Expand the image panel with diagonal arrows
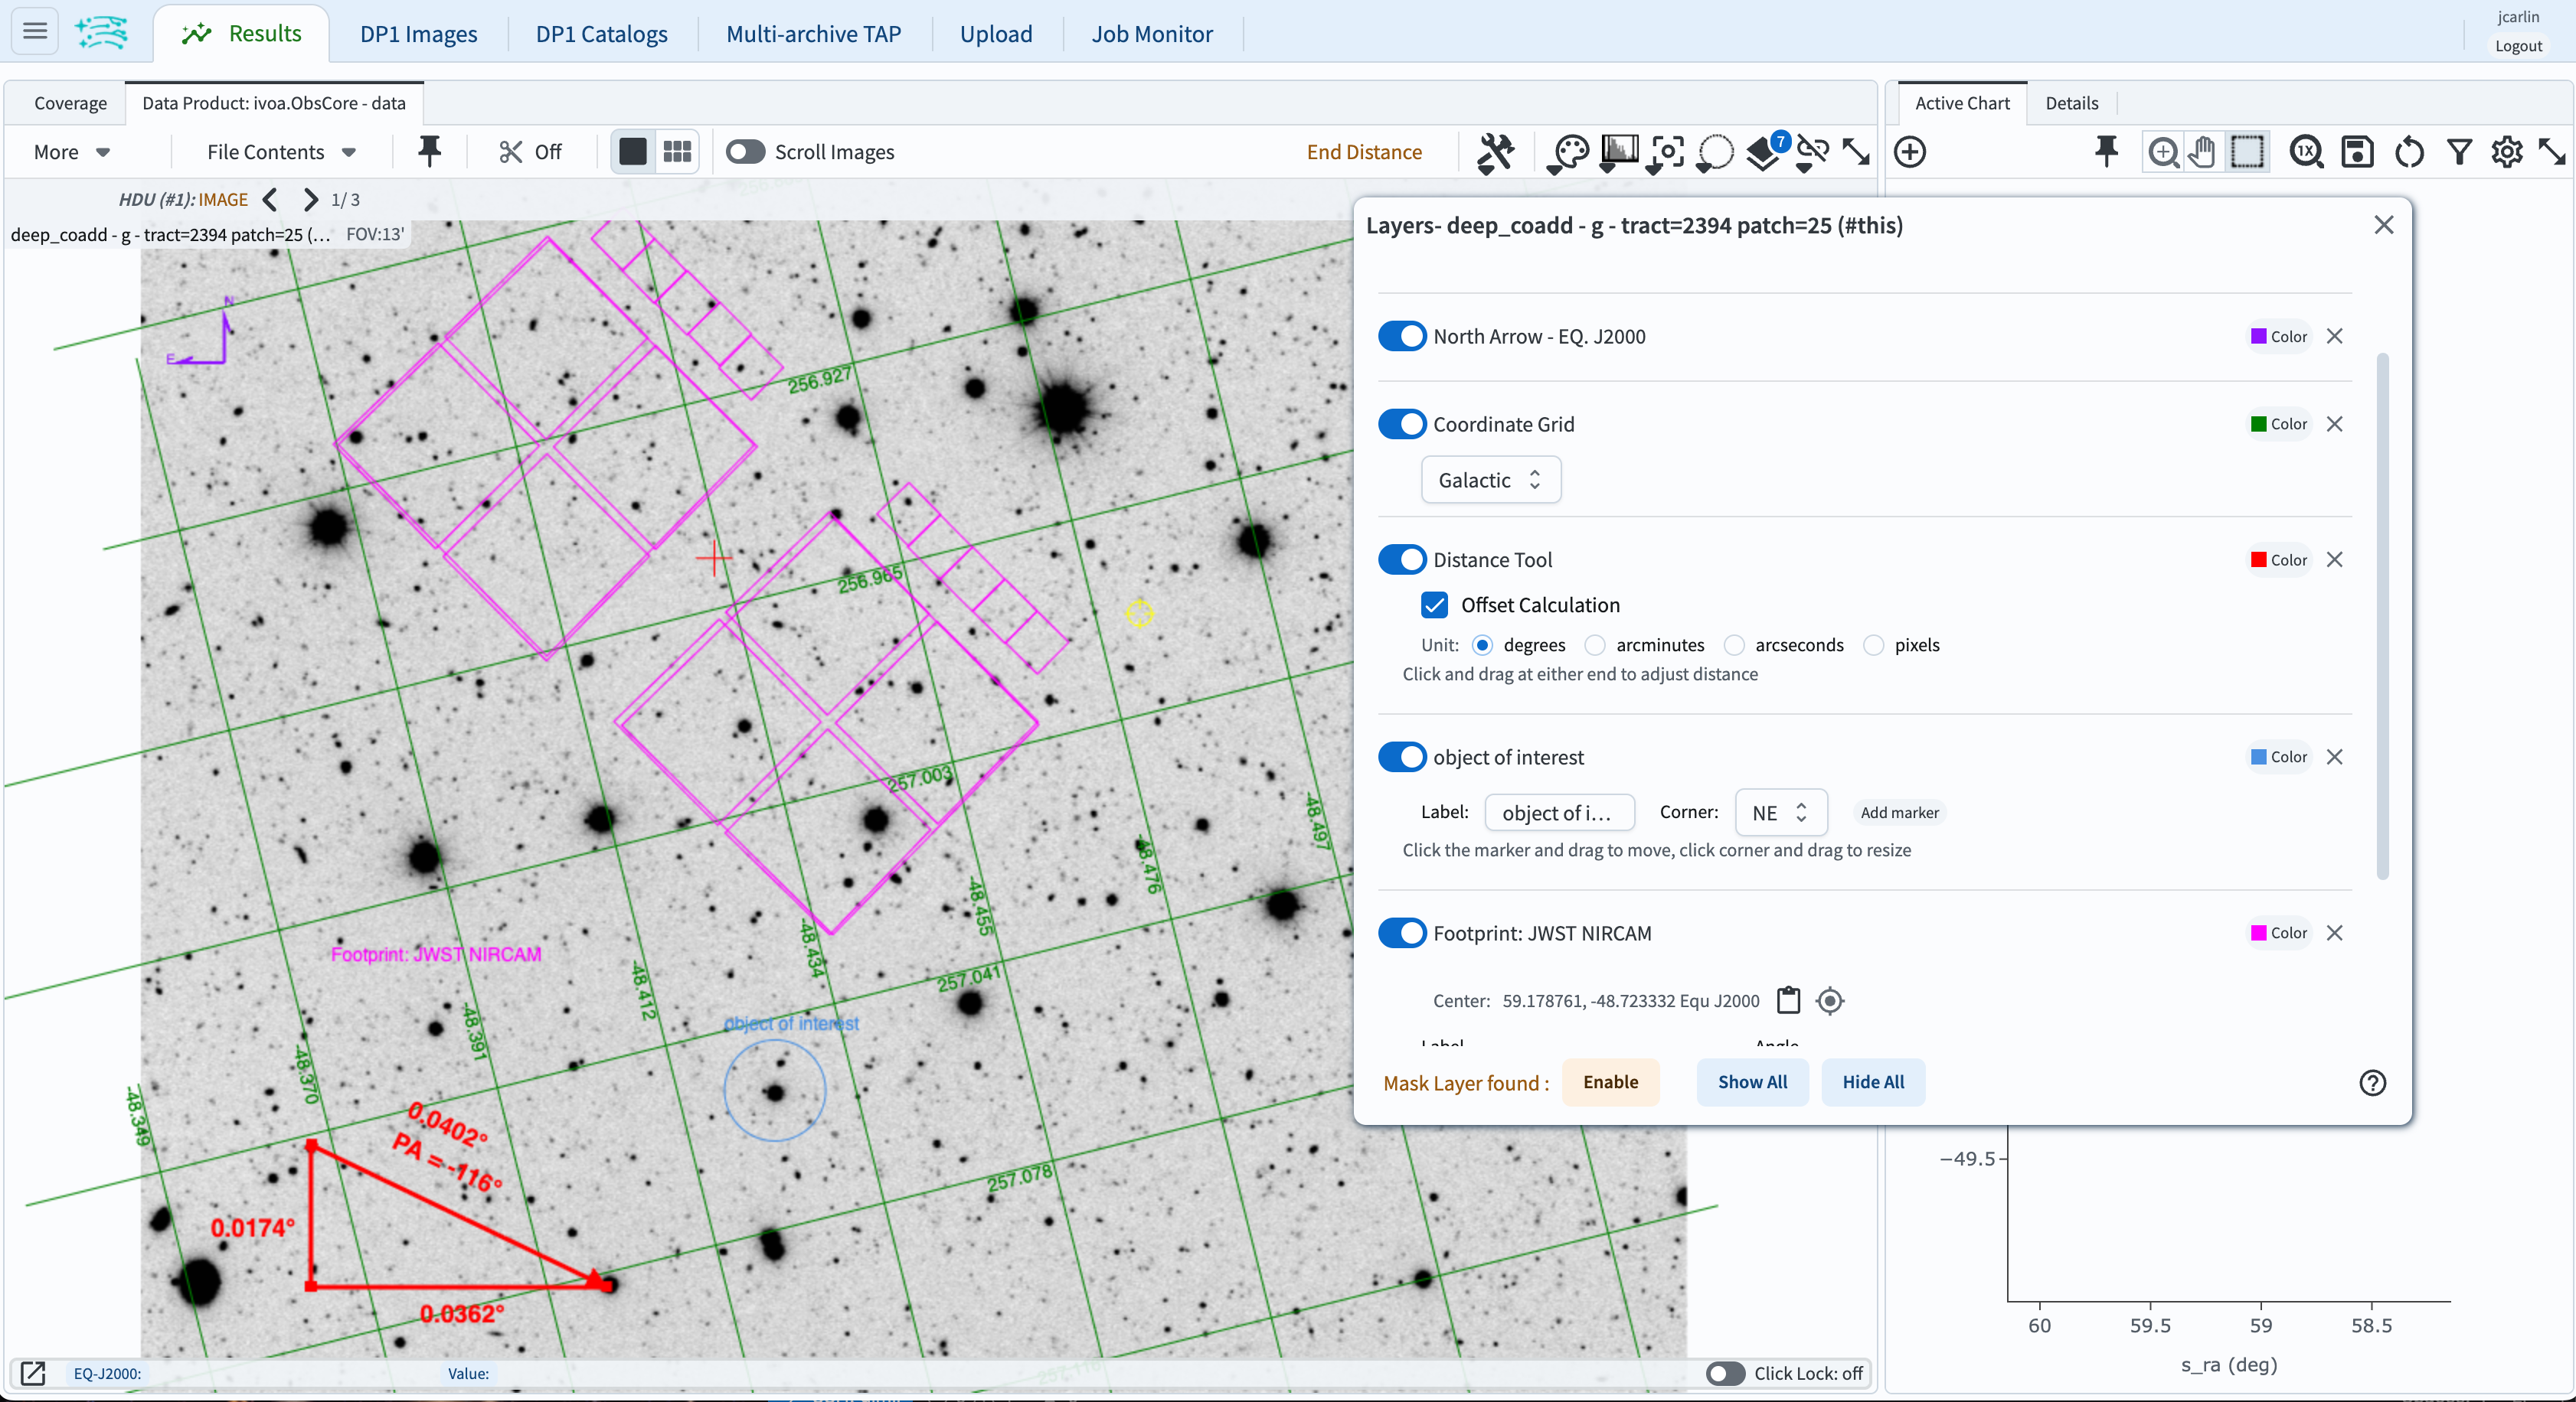The width and height of the screenshot is (2576, 1402). click(x=1856, y=153)
